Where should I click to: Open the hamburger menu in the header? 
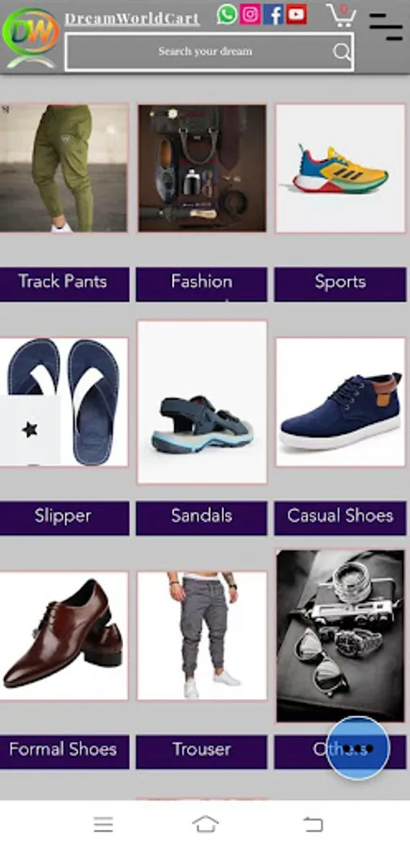pyautogui.click(x=386, y=25)
